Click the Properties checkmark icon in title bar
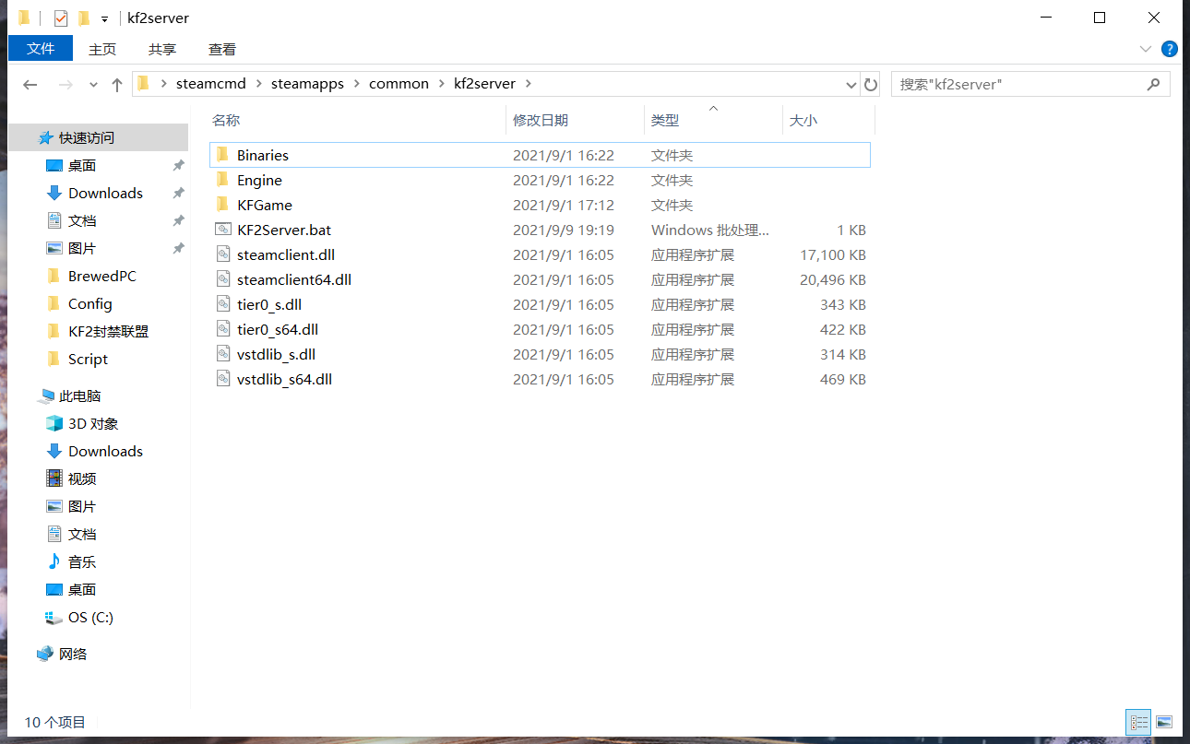The height and width of the screenshot is (744, 1190). coord(61,18)
